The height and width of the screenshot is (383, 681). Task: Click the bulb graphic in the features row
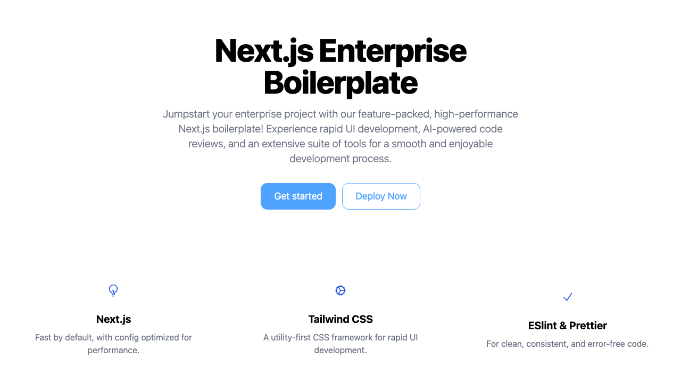click(113, 290)
